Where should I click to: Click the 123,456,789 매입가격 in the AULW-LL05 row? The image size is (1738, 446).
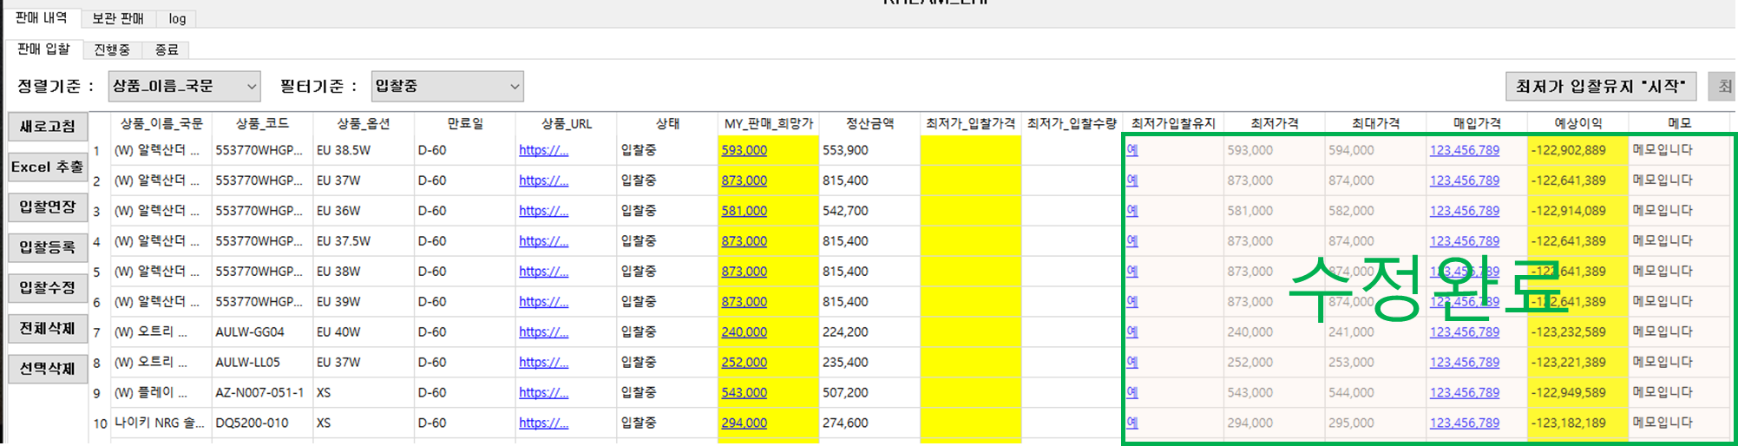(x=1465, y=363)
